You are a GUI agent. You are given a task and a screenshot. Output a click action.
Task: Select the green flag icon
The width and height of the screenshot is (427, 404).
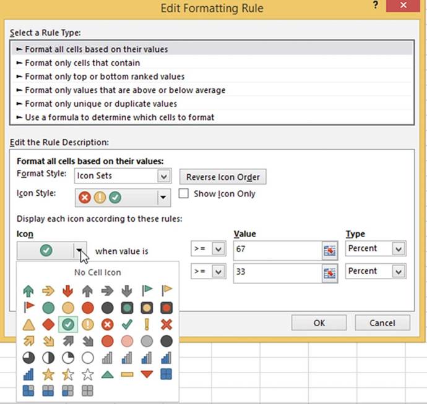pyautogui.click(x=147, y=290)
